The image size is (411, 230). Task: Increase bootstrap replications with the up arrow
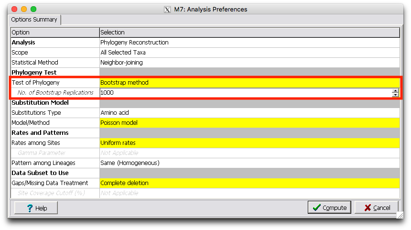395,90
